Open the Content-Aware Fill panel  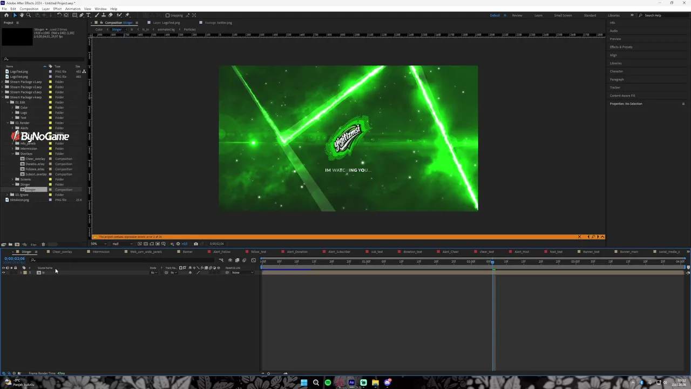(x=622, y=96)
